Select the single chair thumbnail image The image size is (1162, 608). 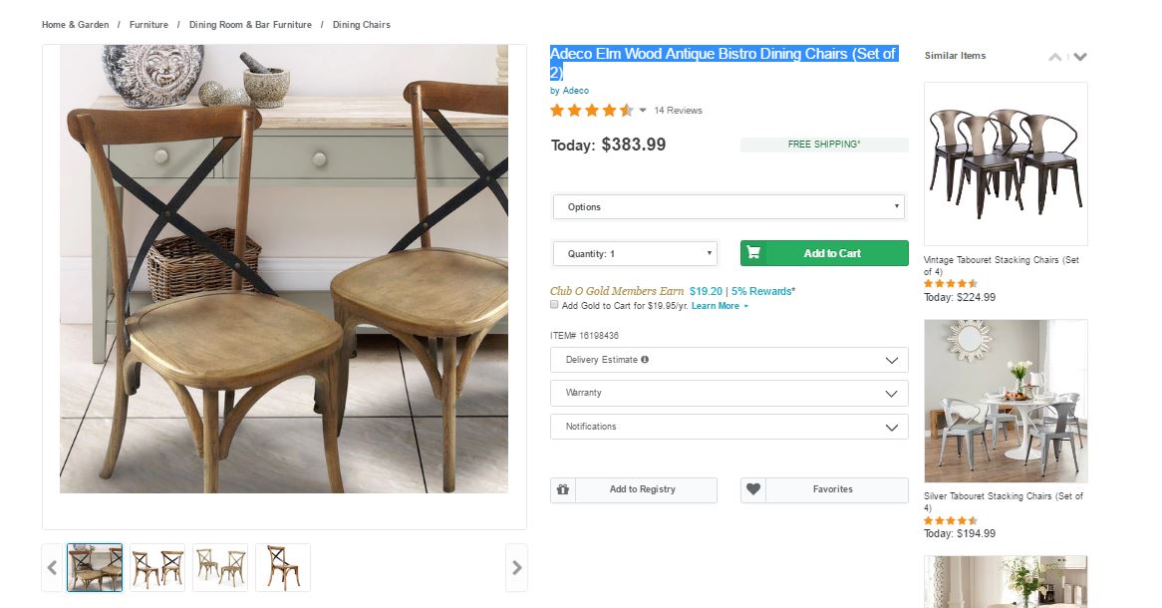pyautogui.click(x=283, y=568)
